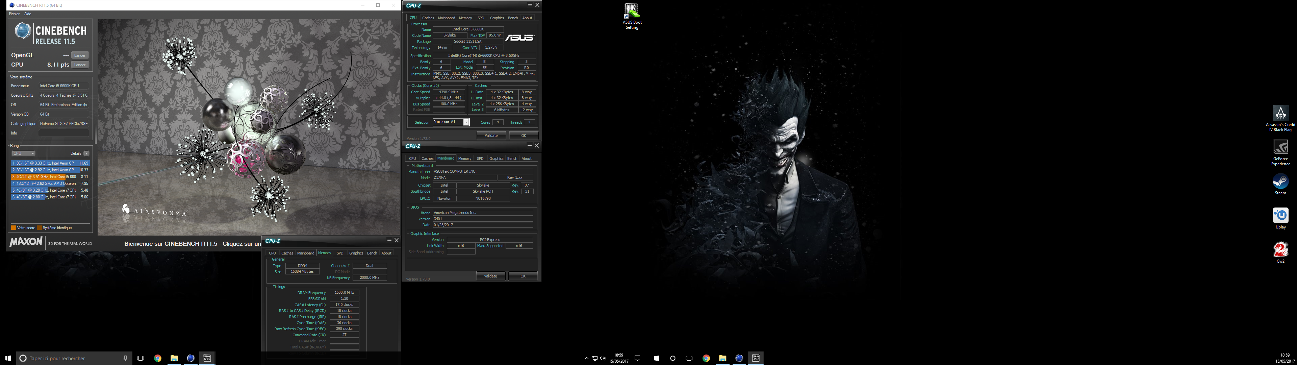1297x365 pixels.
Task: Click the DRAM Frequency value 1500.0 MHz
Action: 345,292
